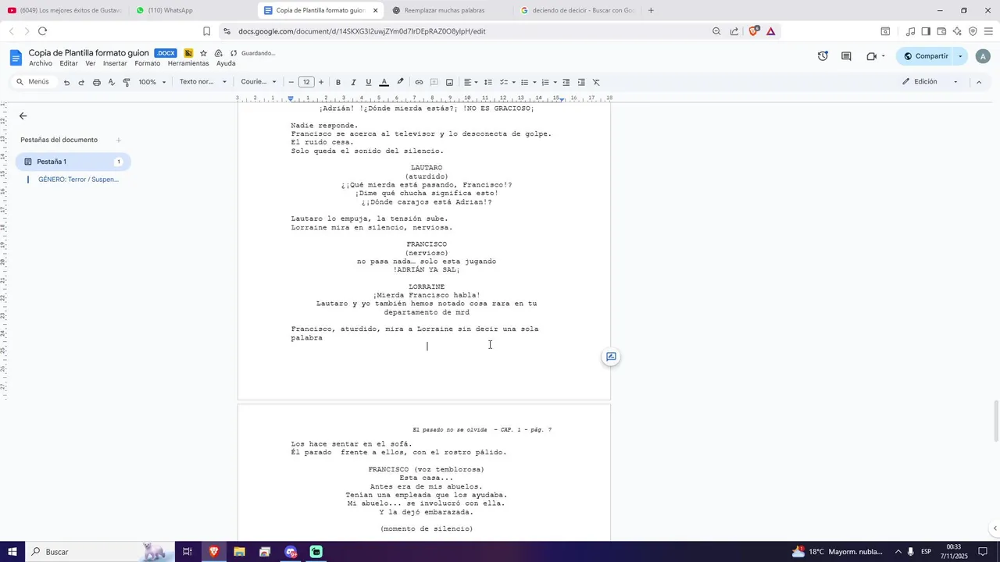Screen dimensions: 1000x562
Task: Close the document tabs sidebar arrow
Action: [x=23, y=116]
